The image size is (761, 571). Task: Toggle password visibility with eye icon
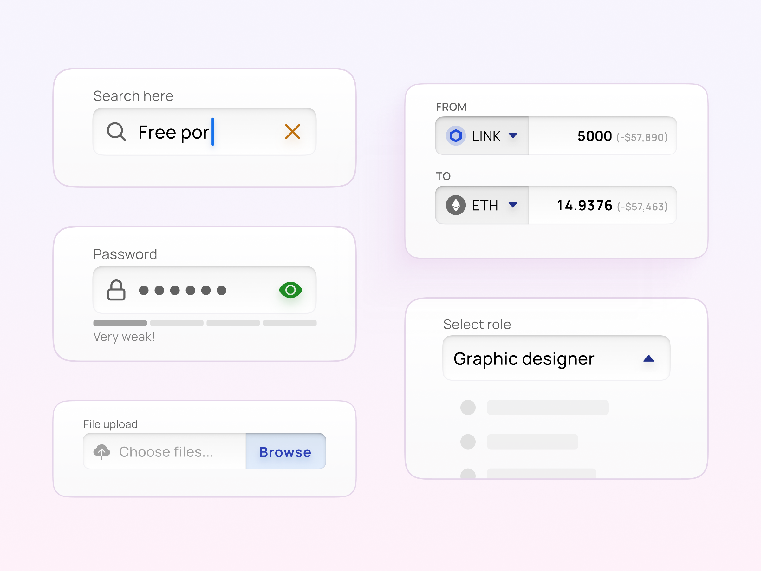click(x=291, y=290)
